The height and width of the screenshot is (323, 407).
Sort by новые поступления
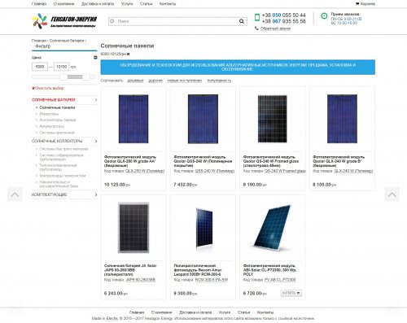(x=185, y=81)
